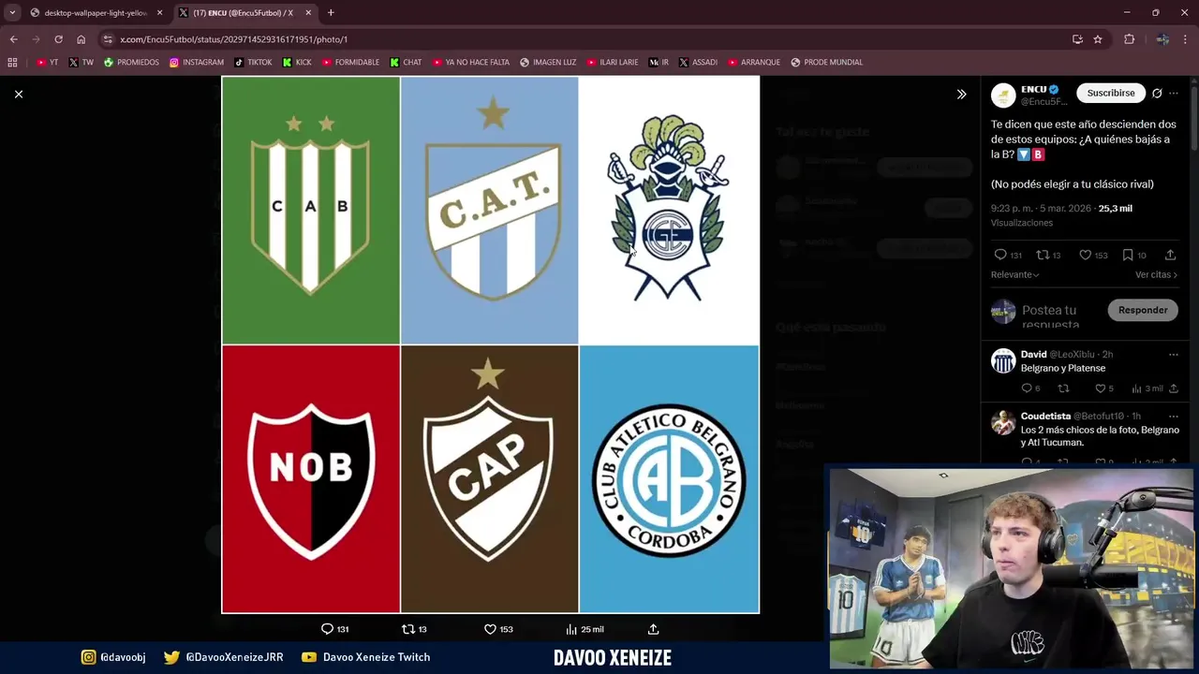The image size is (1199, 674).
Task: Open the FORMIDABLE bookmark
Action: pos(350,63)
